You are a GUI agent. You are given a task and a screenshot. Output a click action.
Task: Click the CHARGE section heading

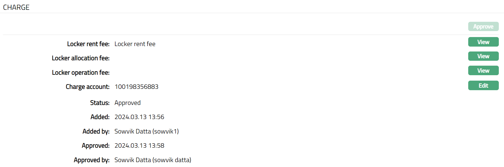(16, 7)
